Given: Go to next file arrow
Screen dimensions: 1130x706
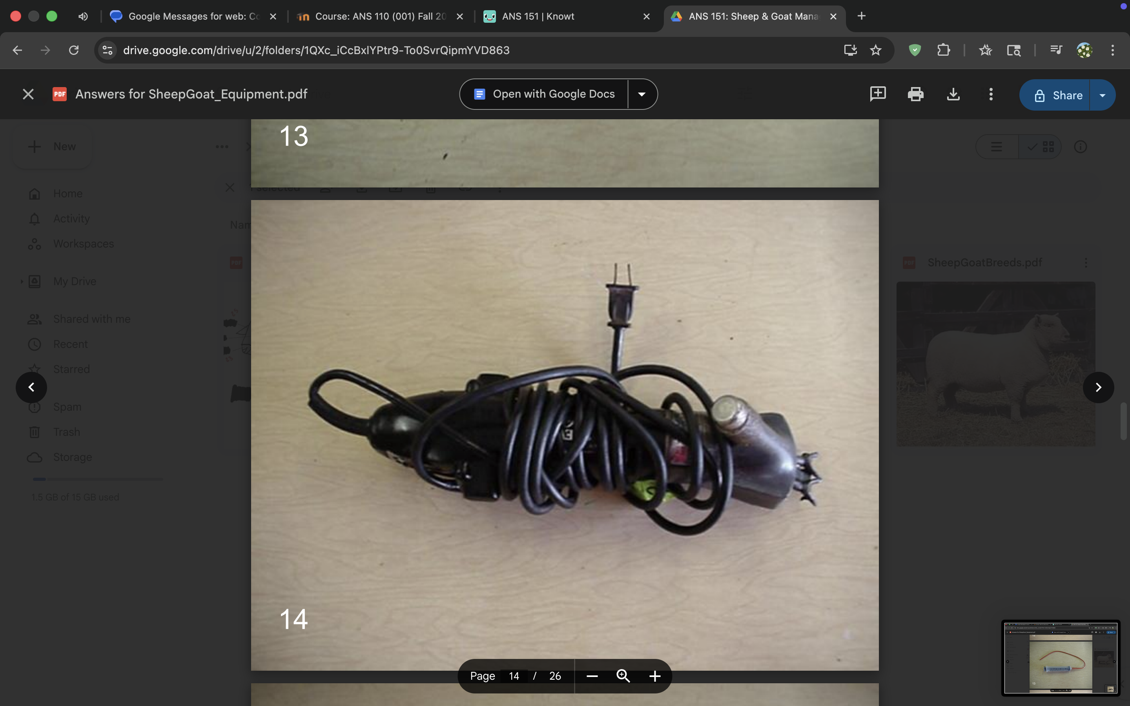Looking at the screenshot, I should pyautogui.click(x=1098, y=387).
